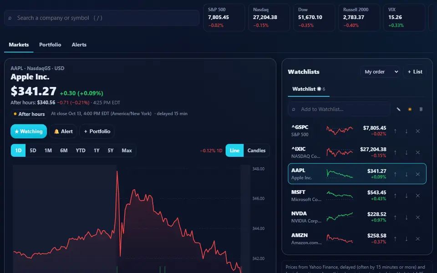437x273 pixels.
Task: Open the Alerts tab
Action: [x=79, y=45]
